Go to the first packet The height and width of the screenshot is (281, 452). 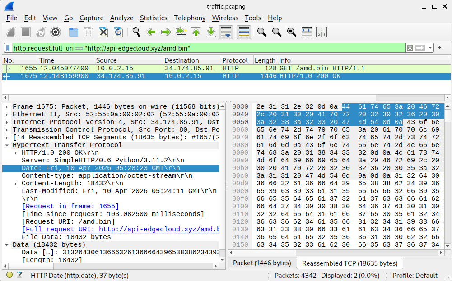pyautogui.click(x=196, y=32)
